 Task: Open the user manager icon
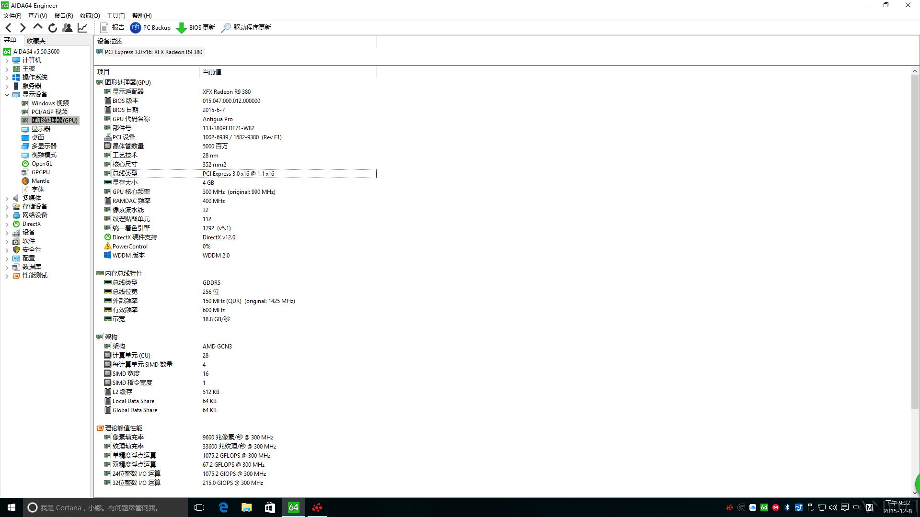point(68,28)
